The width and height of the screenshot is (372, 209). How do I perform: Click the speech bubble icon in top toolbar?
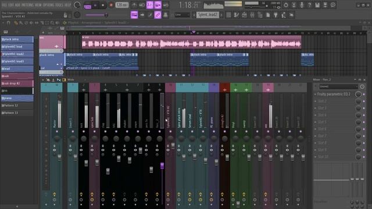[333, 5]
